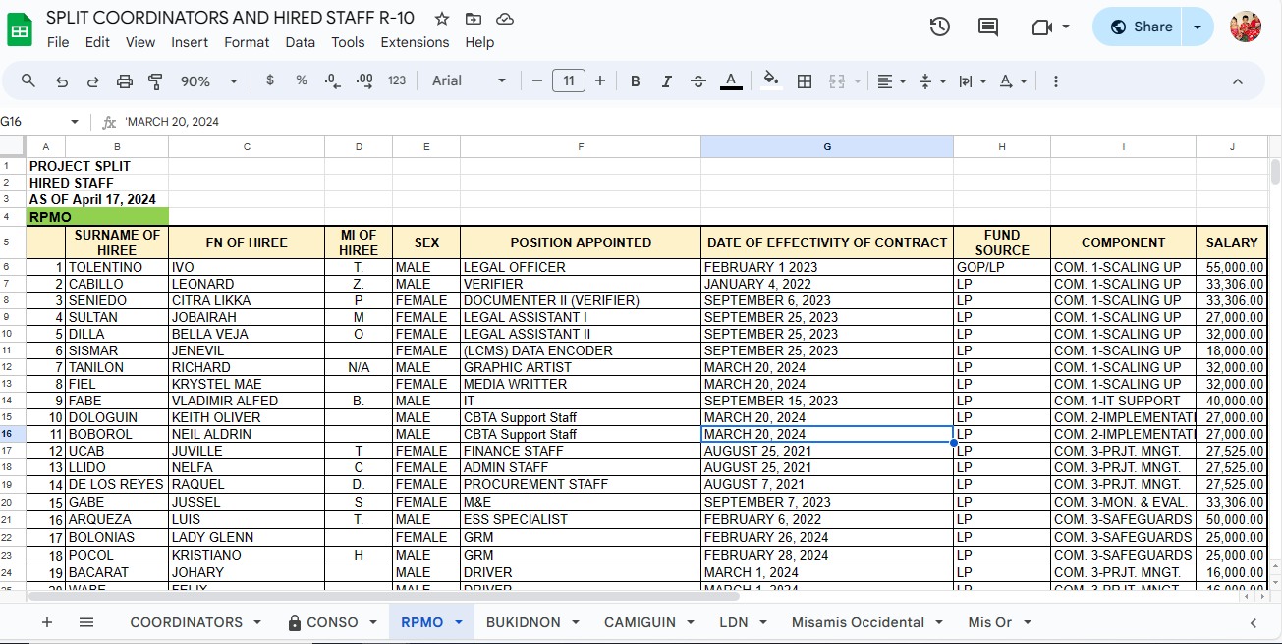This screenshot has width=1282, height=644.
Task: Open the fill color picker
Action: coord(771,80)
